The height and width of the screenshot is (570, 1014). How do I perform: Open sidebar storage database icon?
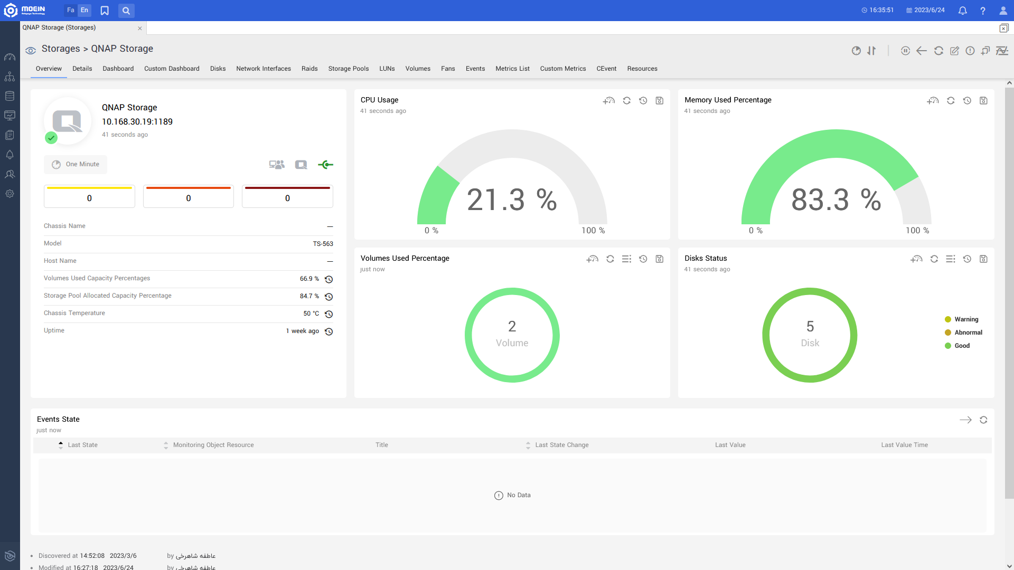pos(10,96)
